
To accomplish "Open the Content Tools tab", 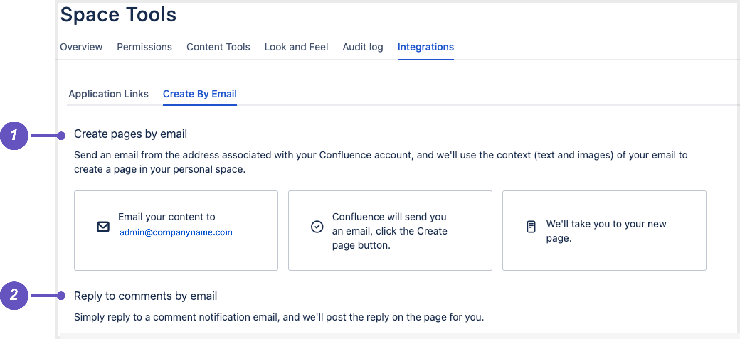I will pyautogui.click(x=218, y=47).
